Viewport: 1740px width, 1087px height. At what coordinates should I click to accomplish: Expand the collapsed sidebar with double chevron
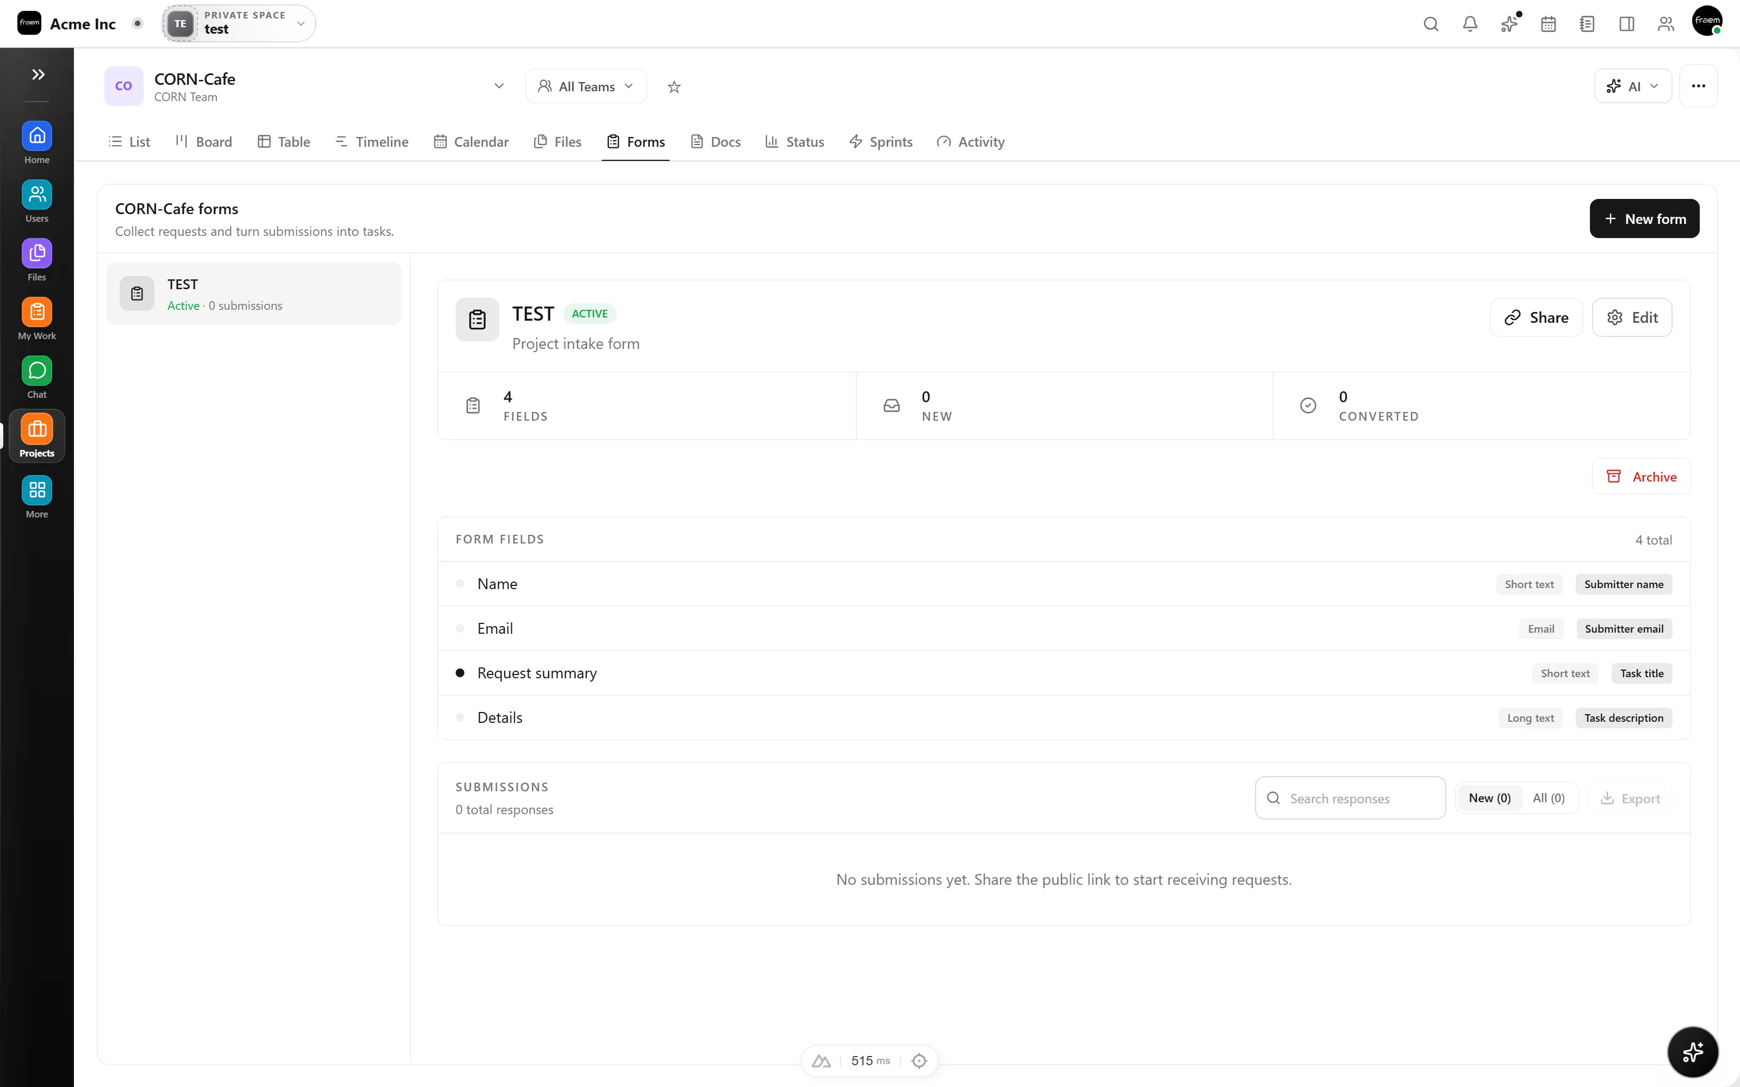[38, 74]
